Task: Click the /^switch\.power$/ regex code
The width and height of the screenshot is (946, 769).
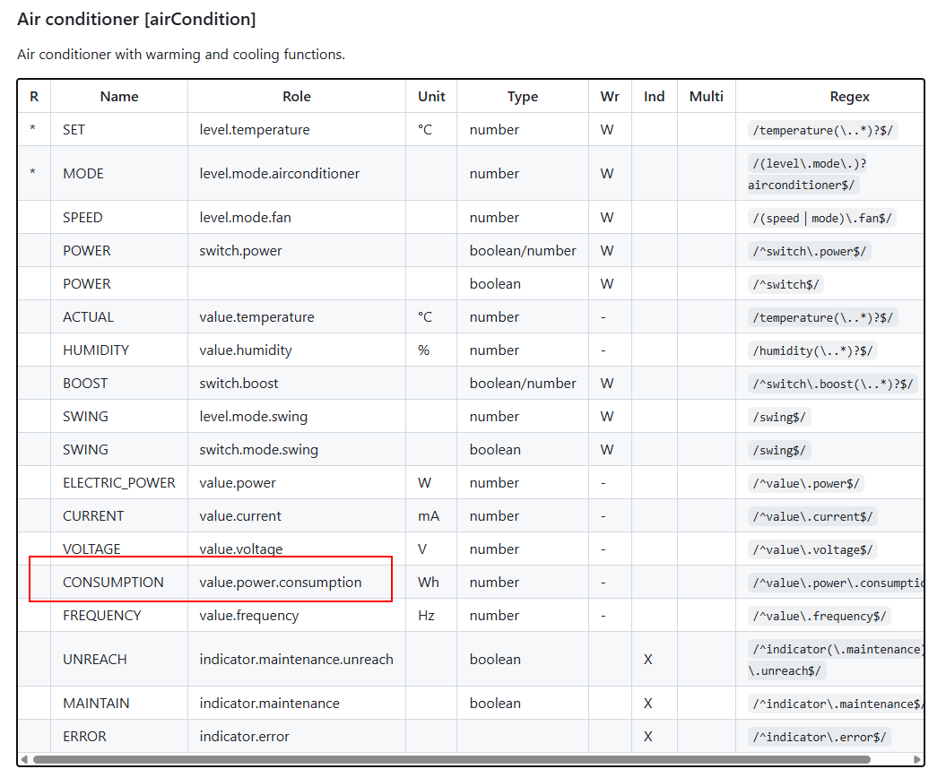Action: point(809,252)
